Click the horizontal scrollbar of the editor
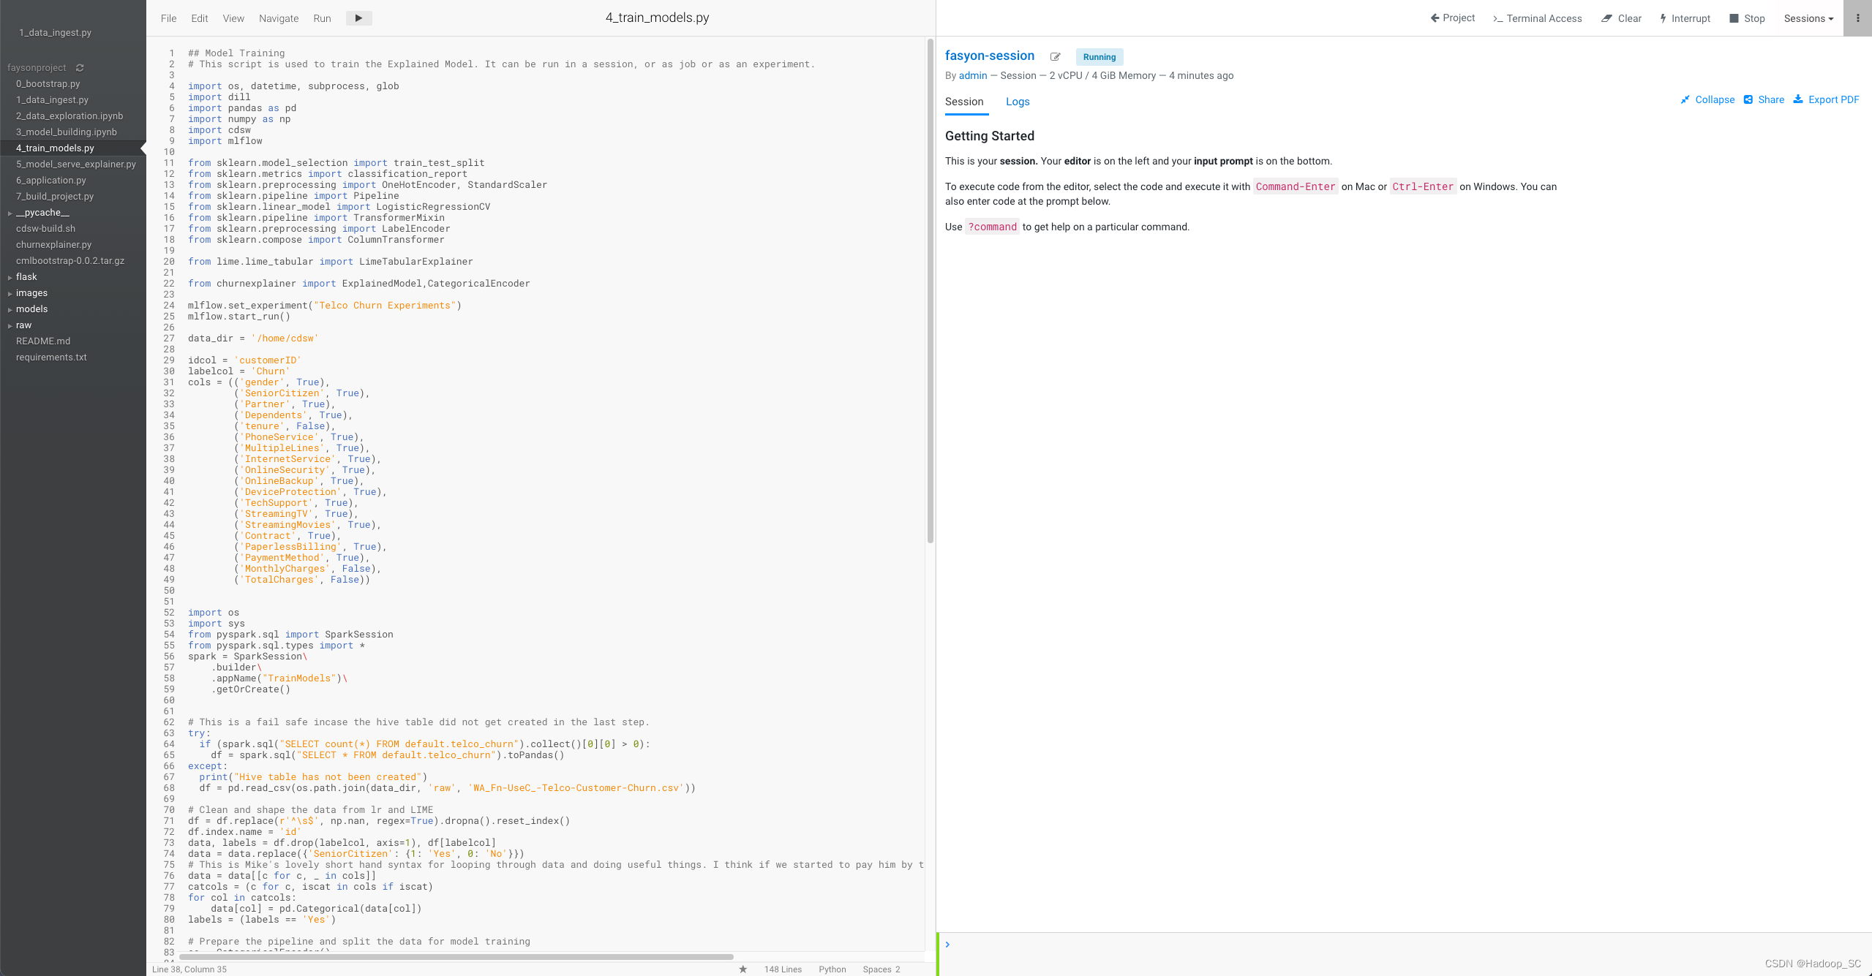The height and width of the screenshot is (976, 1872). pos(456,957)
